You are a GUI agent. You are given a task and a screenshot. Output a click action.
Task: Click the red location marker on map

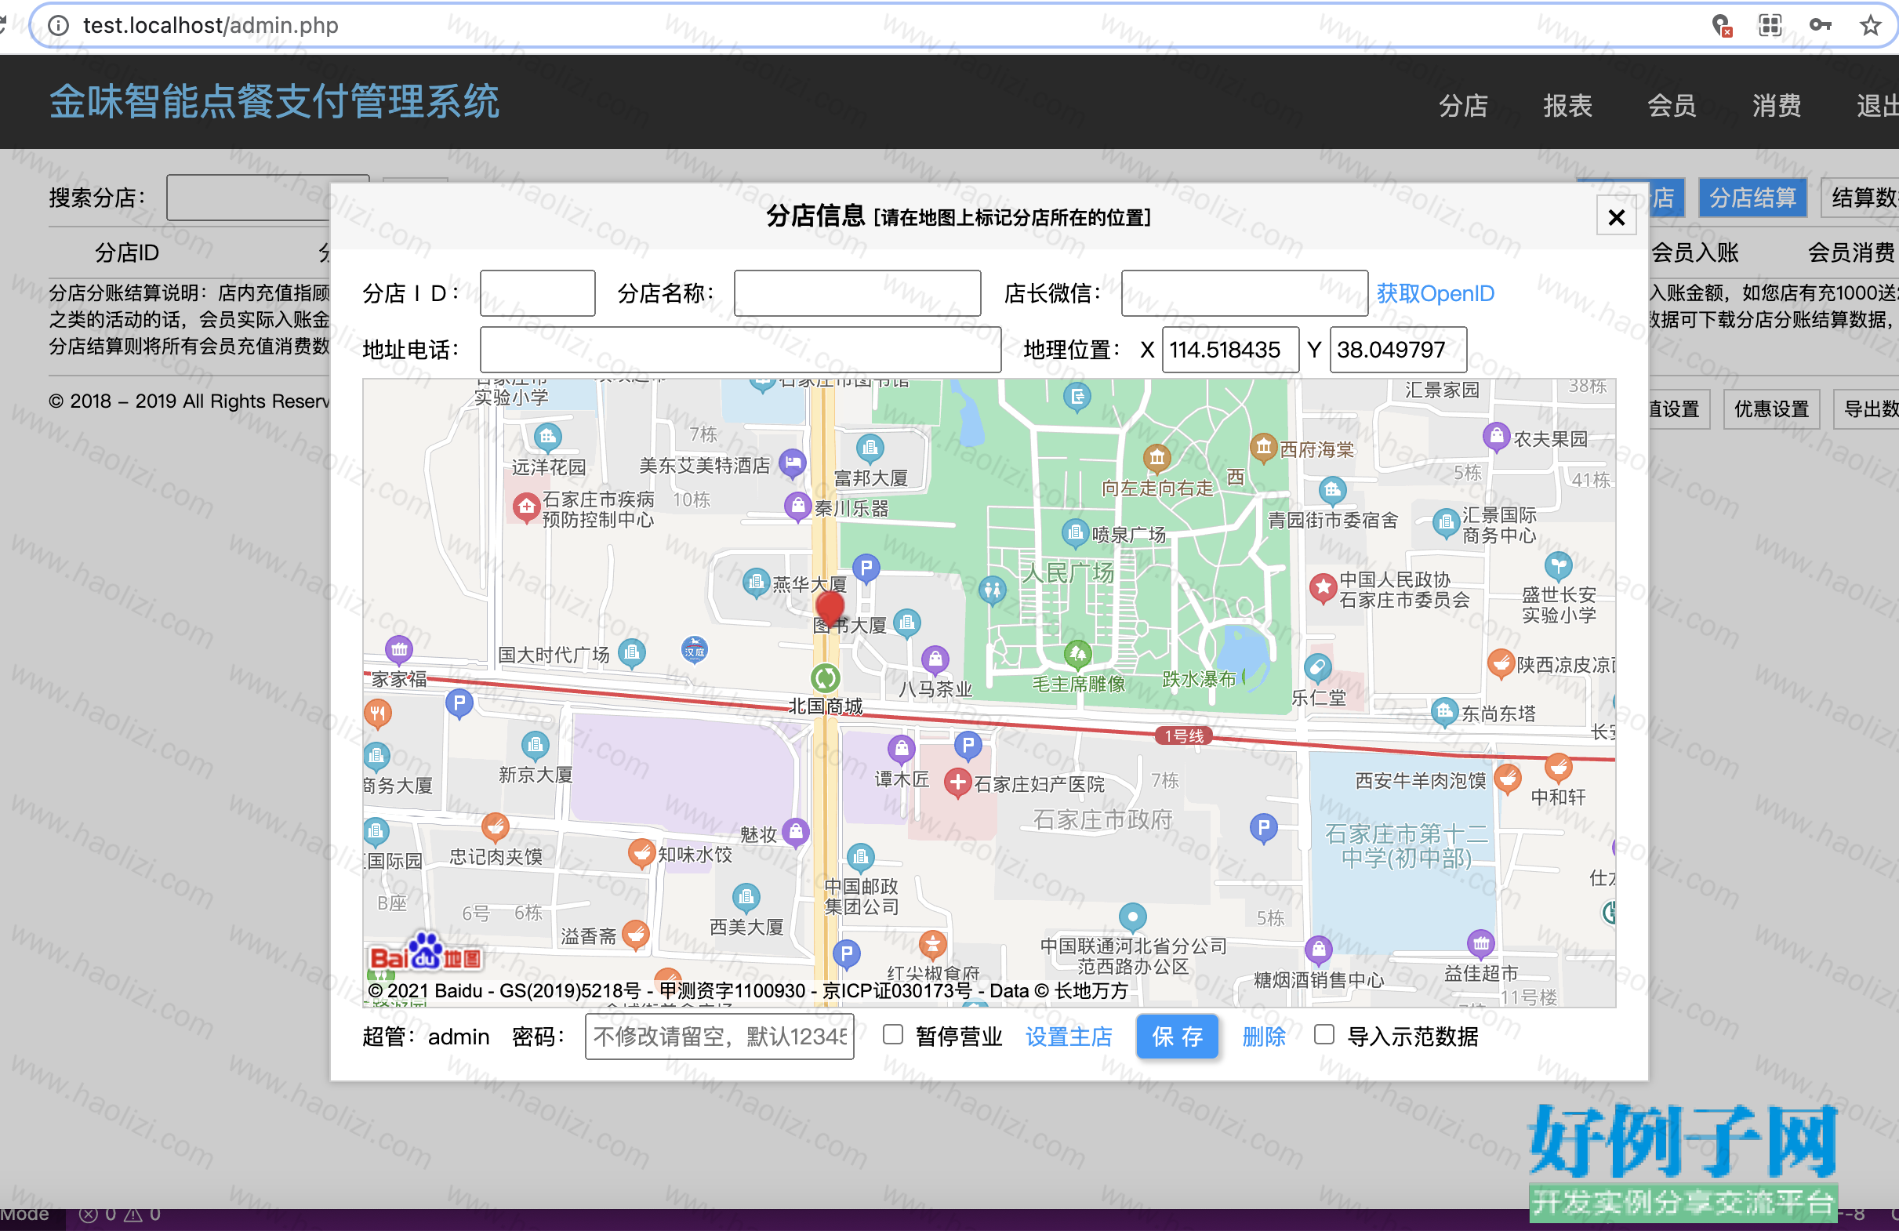[x=830, y=609]
